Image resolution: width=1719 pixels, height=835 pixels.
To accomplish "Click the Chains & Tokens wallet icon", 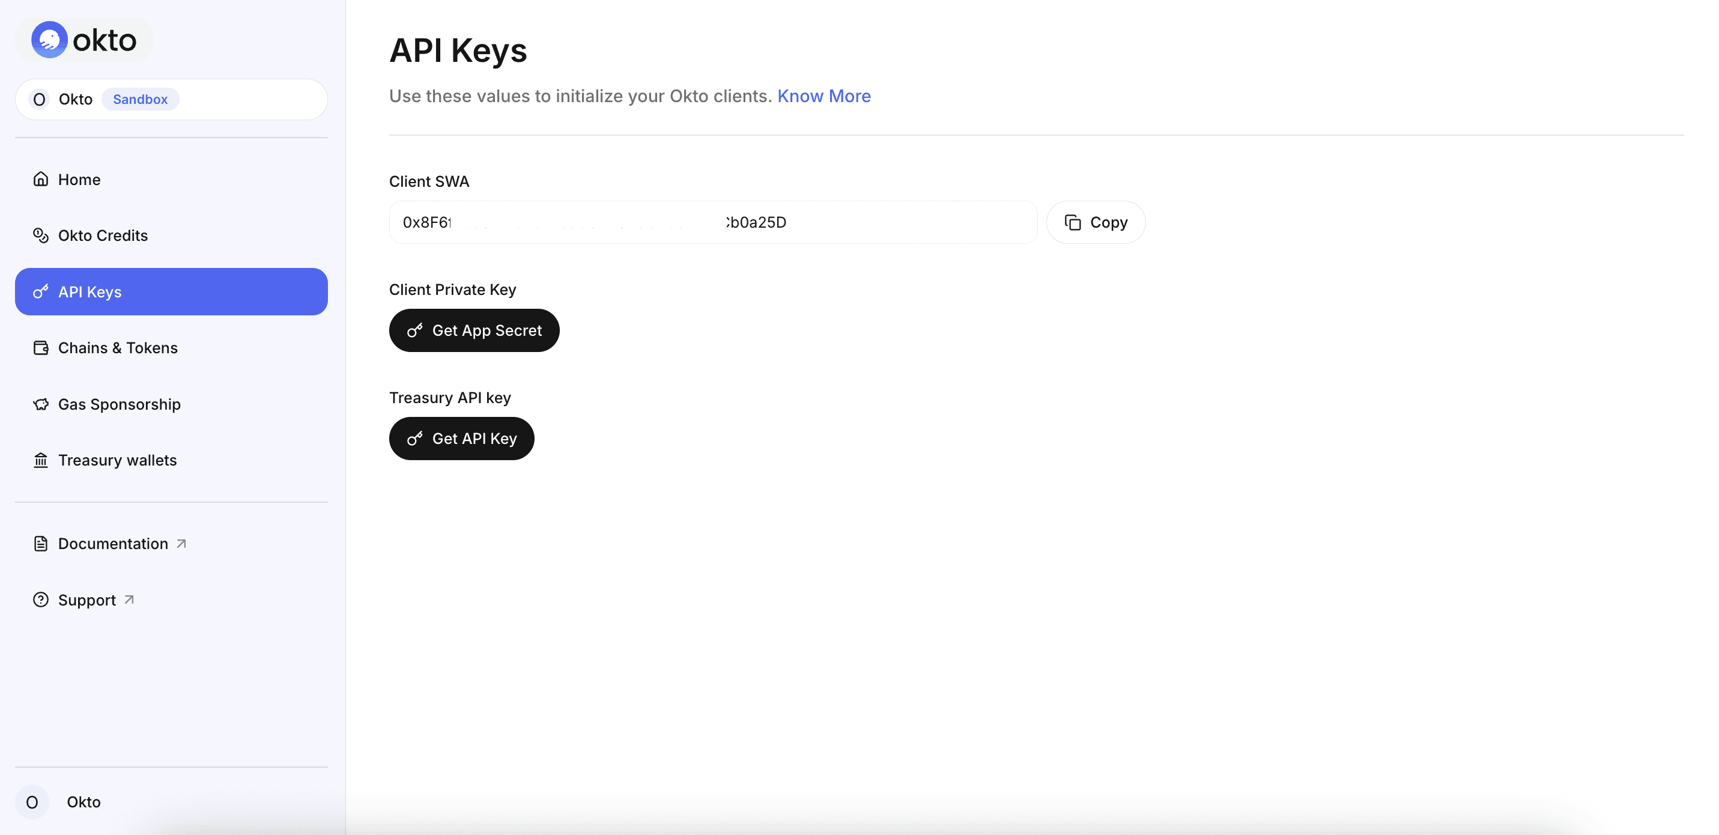I will coord(41,348).
